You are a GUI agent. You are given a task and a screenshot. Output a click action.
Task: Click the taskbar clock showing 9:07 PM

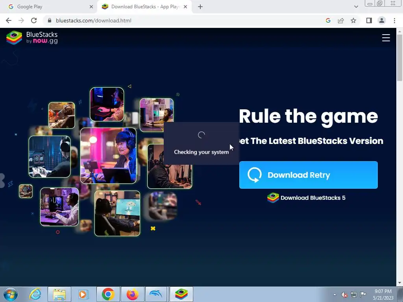coord(383,295)
